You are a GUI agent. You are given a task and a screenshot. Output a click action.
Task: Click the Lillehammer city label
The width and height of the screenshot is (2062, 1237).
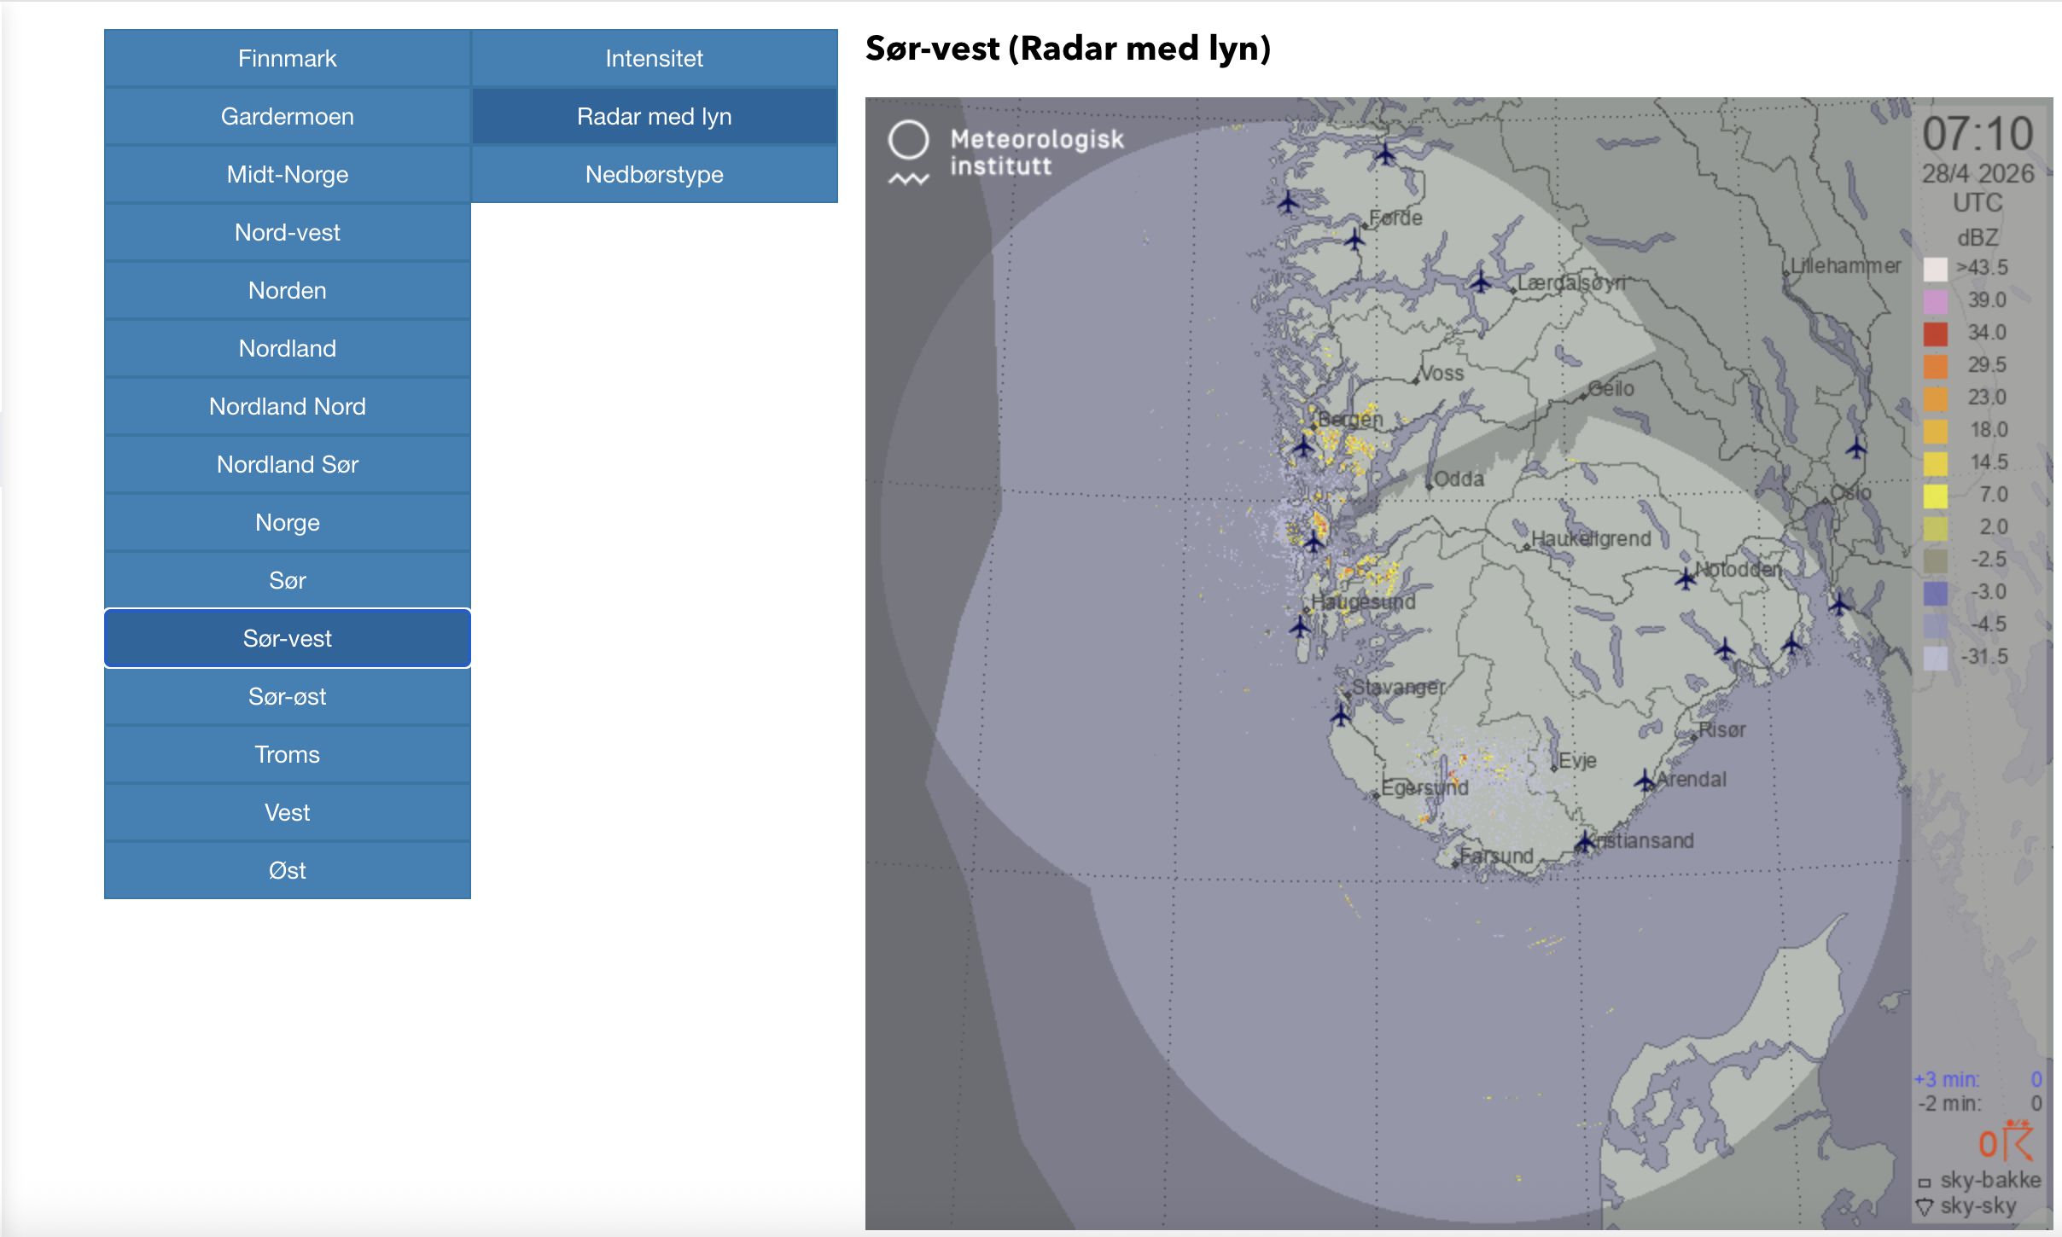[x=1845, y=265]
